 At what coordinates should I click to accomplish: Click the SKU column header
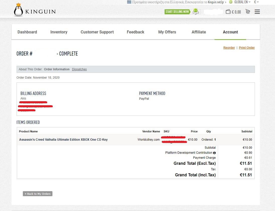tap(166, 131)
